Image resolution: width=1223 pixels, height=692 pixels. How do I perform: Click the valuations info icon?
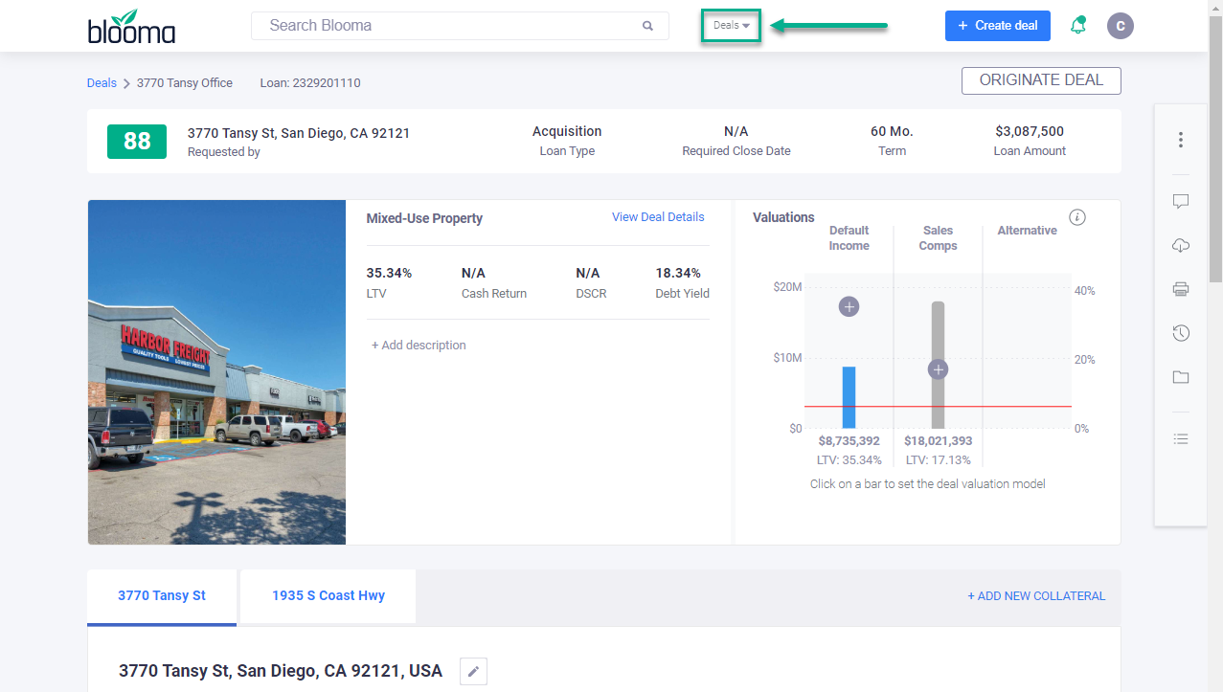coord(1077,217)
